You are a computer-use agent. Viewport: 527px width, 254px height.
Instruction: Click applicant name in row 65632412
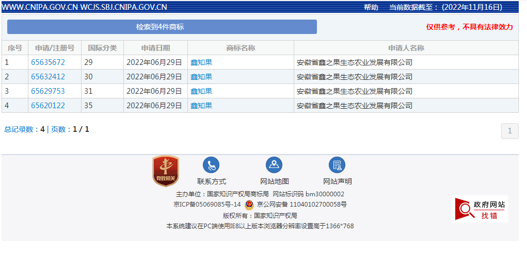click(x=355, y=77)
